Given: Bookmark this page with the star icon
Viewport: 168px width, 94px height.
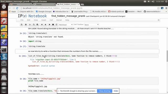Looking at the screenshot, I should [158, 8].
